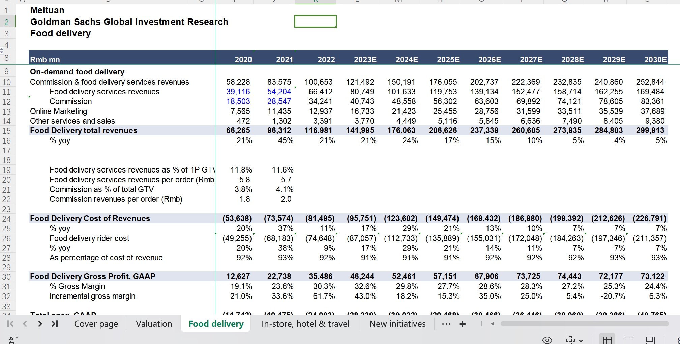The height and width of the screenshot is (344, 680).
Task: Select the row 1 header
Action: point(7,10)
